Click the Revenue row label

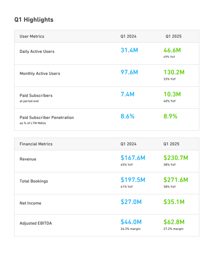28,159
